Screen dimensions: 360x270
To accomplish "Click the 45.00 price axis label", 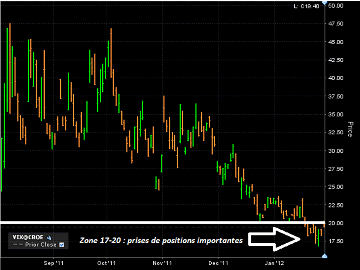I will click(x=336, y=42).
